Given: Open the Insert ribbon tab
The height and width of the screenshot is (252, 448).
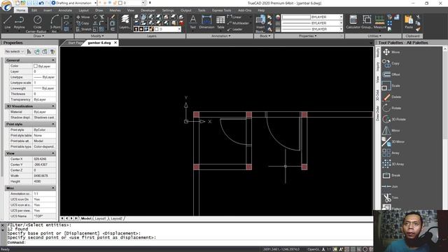Looking at the screenshot, I should click(48, 10).
